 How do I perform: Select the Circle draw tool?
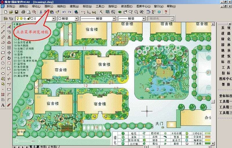(3, 63)
